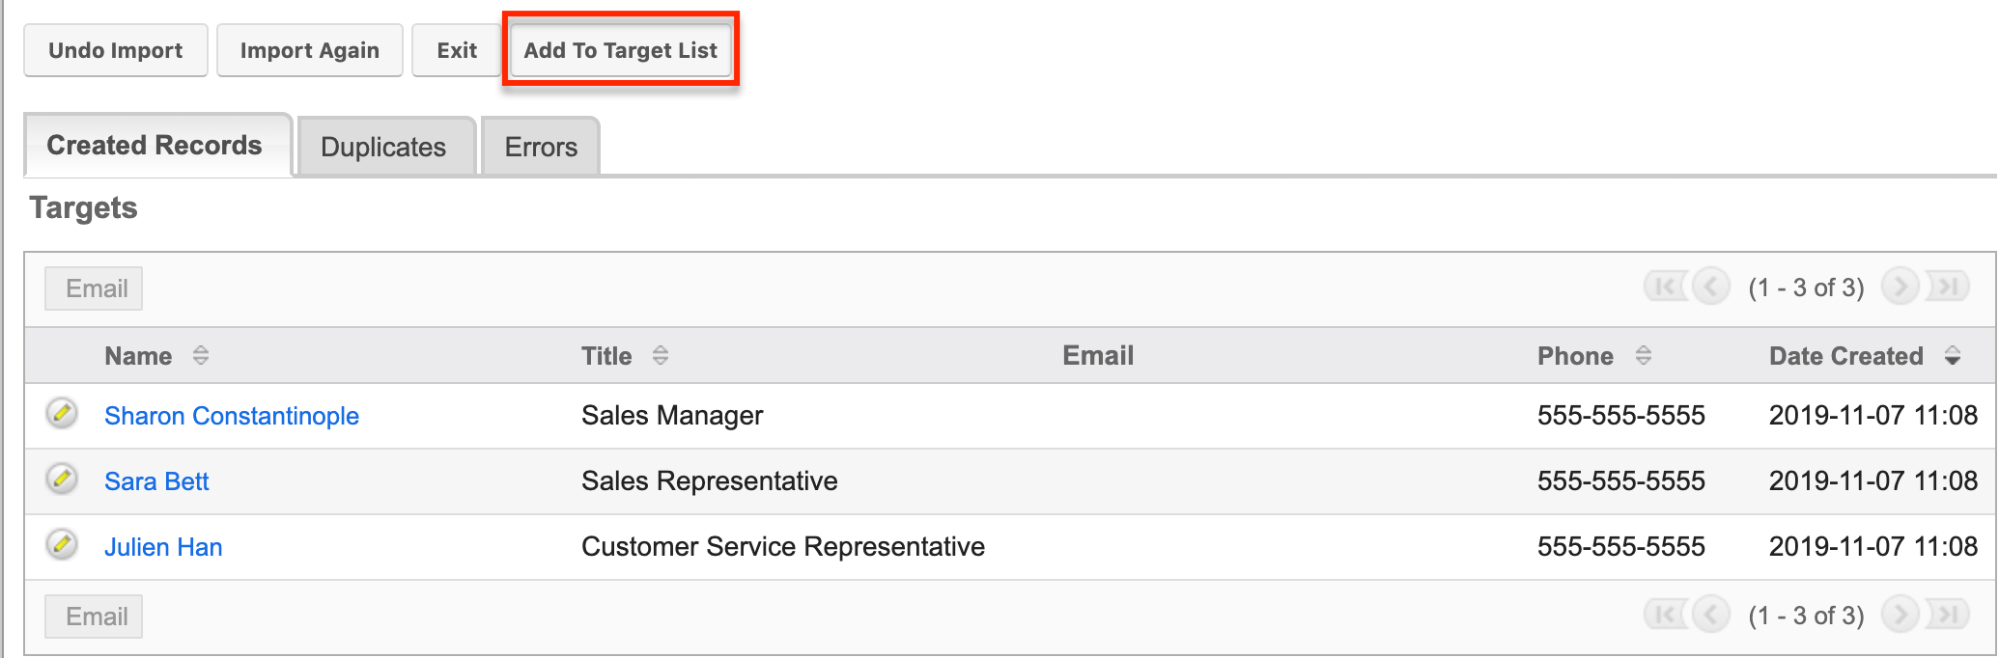Sort table by Date Created column
Image resolution: width=1999 pixels, height=658 pixels.
[1845, 356]
